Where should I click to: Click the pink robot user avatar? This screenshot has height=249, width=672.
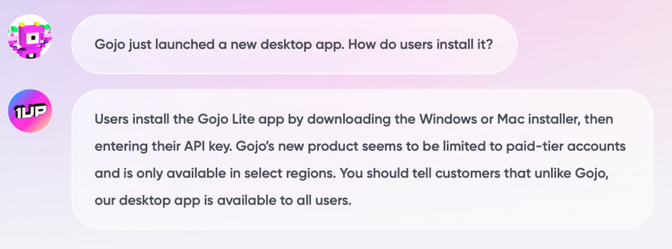coord(30,37)
